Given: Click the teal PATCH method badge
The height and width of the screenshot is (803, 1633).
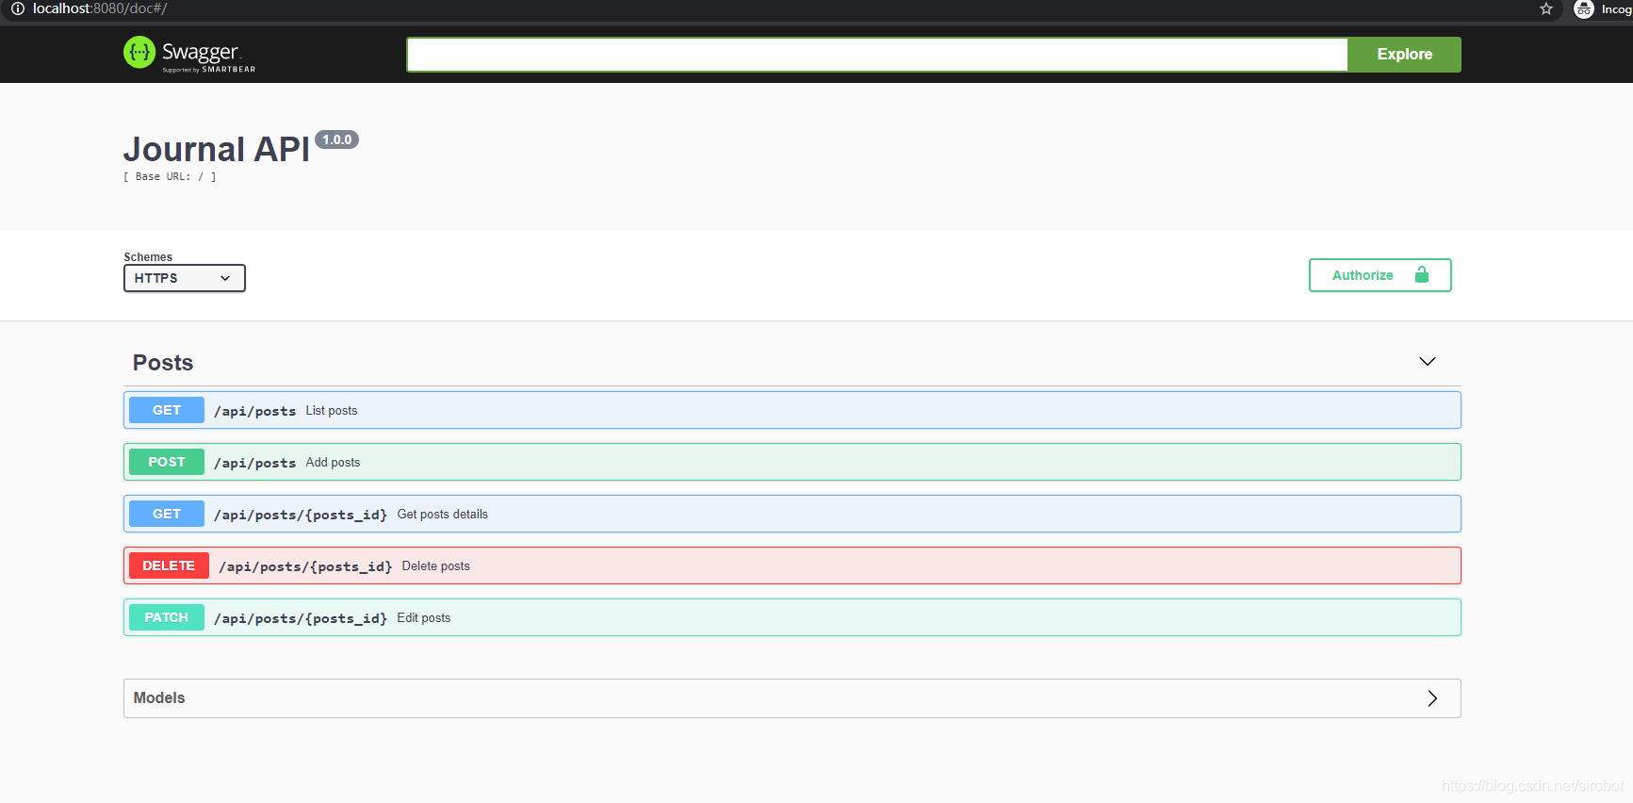Looking at the screenshot, I should coord(167,617).
